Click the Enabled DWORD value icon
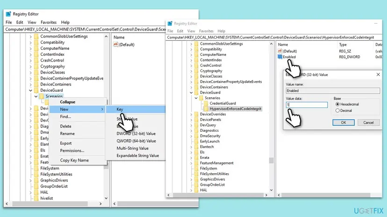387x217 pixels. (x=279, y=57)
